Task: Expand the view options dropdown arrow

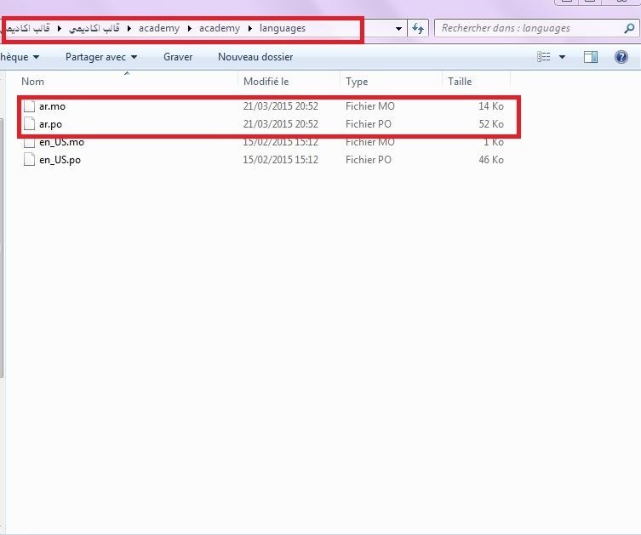Action: pos(562,57)
